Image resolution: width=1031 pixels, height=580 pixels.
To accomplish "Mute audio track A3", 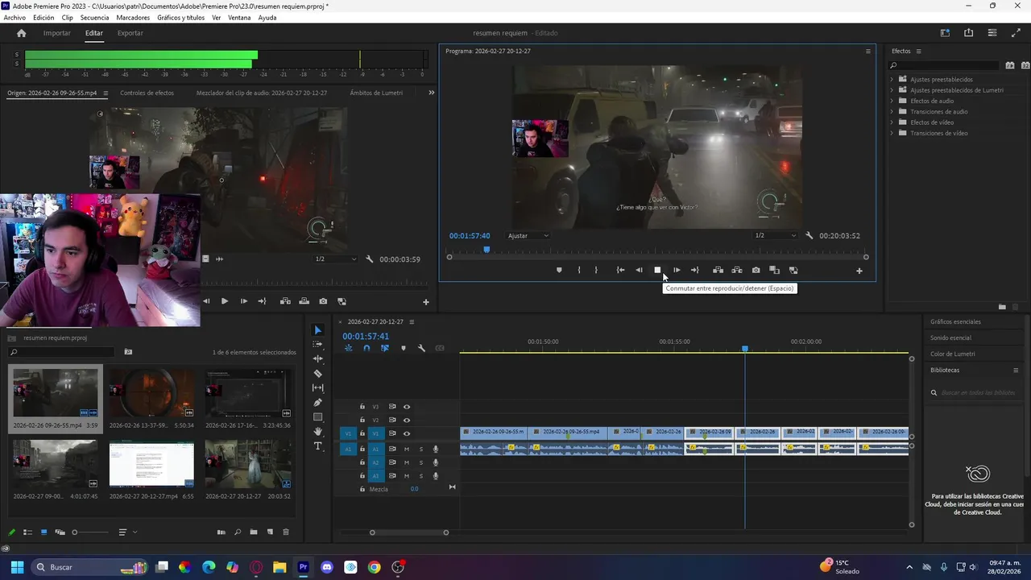I will coord(407,476).
